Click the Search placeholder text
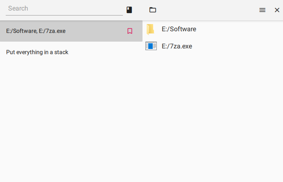 coord(18,9)
